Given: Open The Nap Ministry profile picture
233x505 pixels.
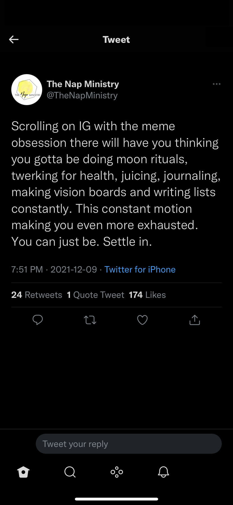Looking at the screenshot, I should click(x=27, y=90).
